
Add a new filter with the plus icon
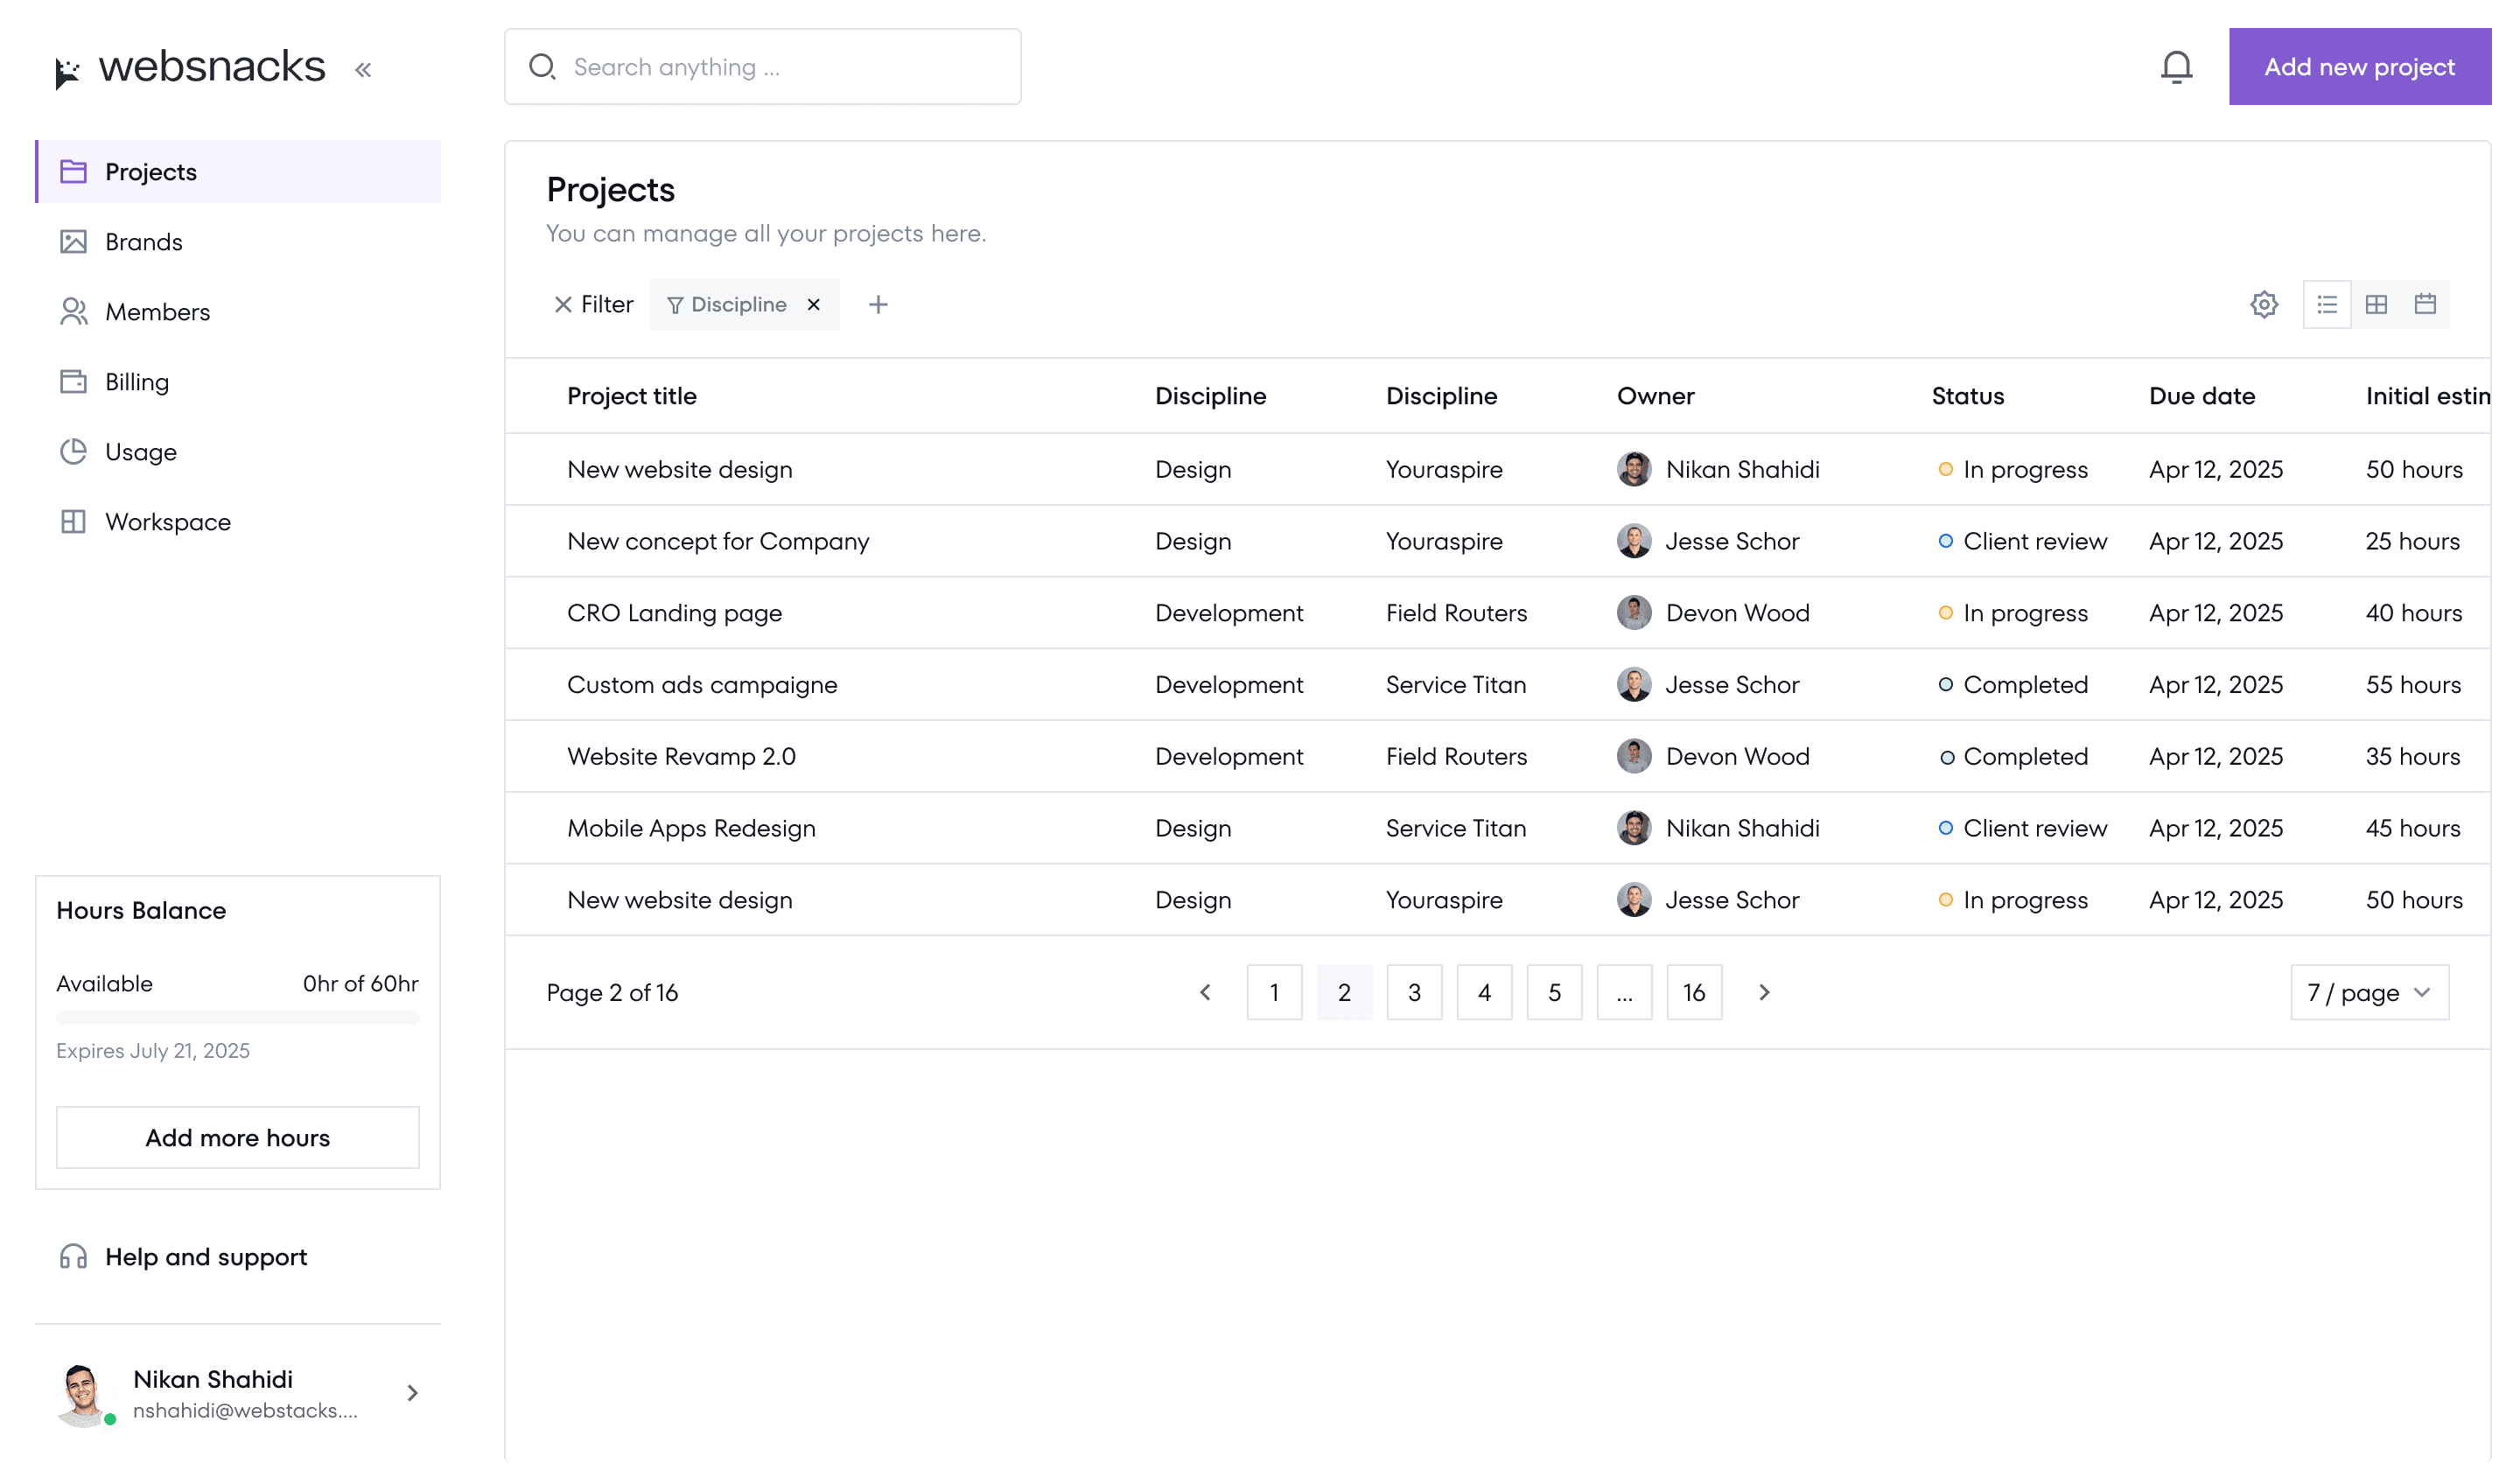point(878,304)
